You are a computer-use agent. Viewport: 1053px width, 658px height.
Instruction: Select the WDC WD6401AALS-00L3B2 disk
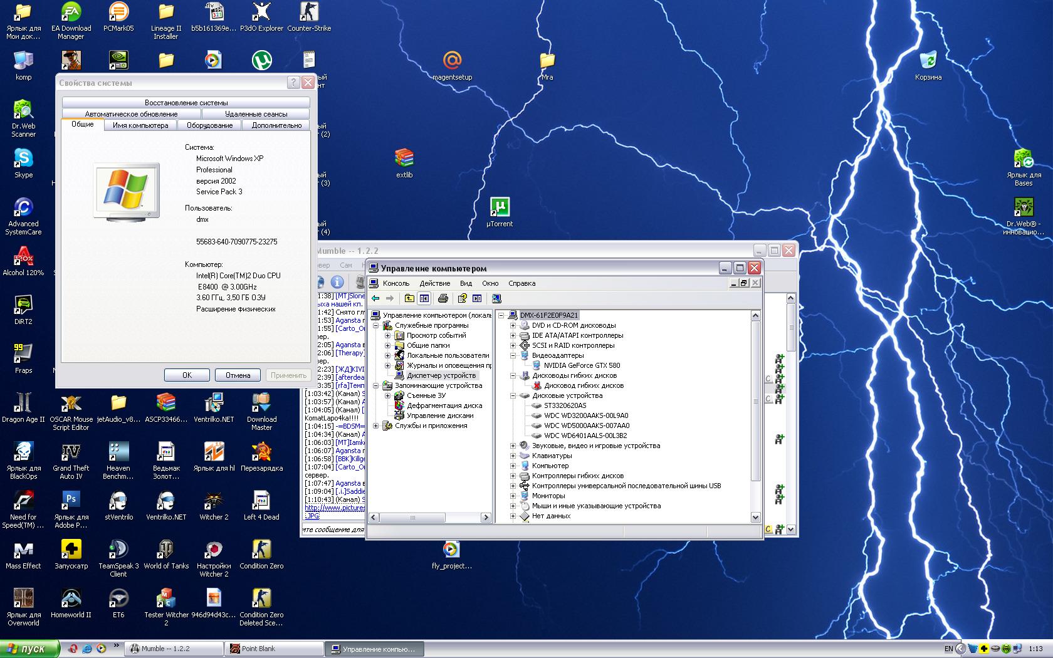coord(585,436)
